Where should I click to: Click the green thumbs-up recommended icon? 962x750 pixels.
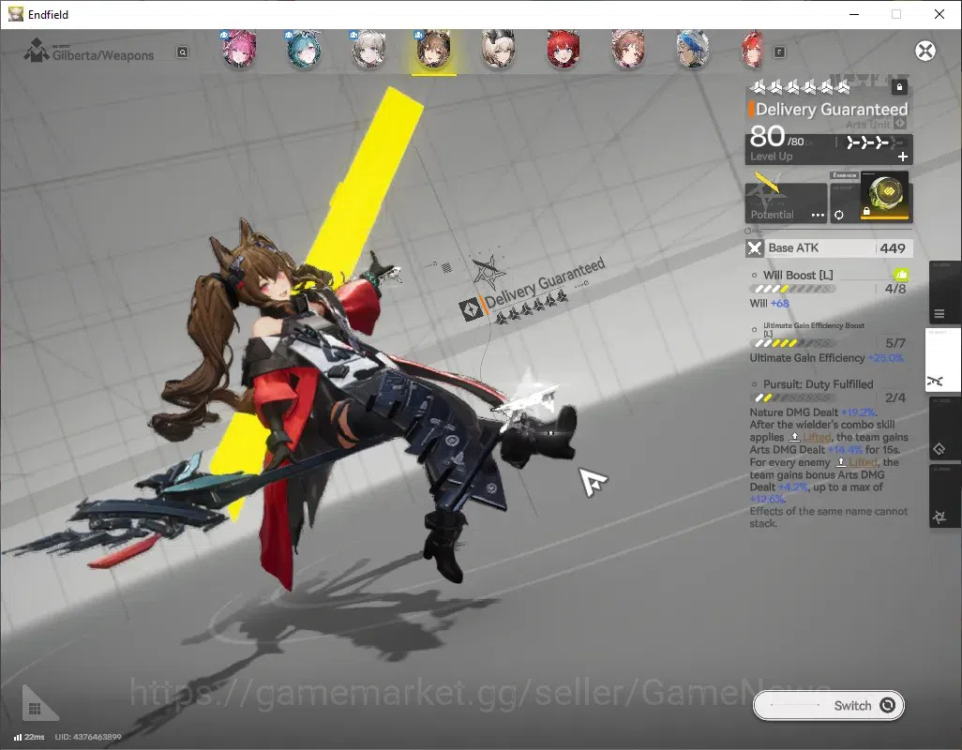pyautogui.click(x=901, y=276)
